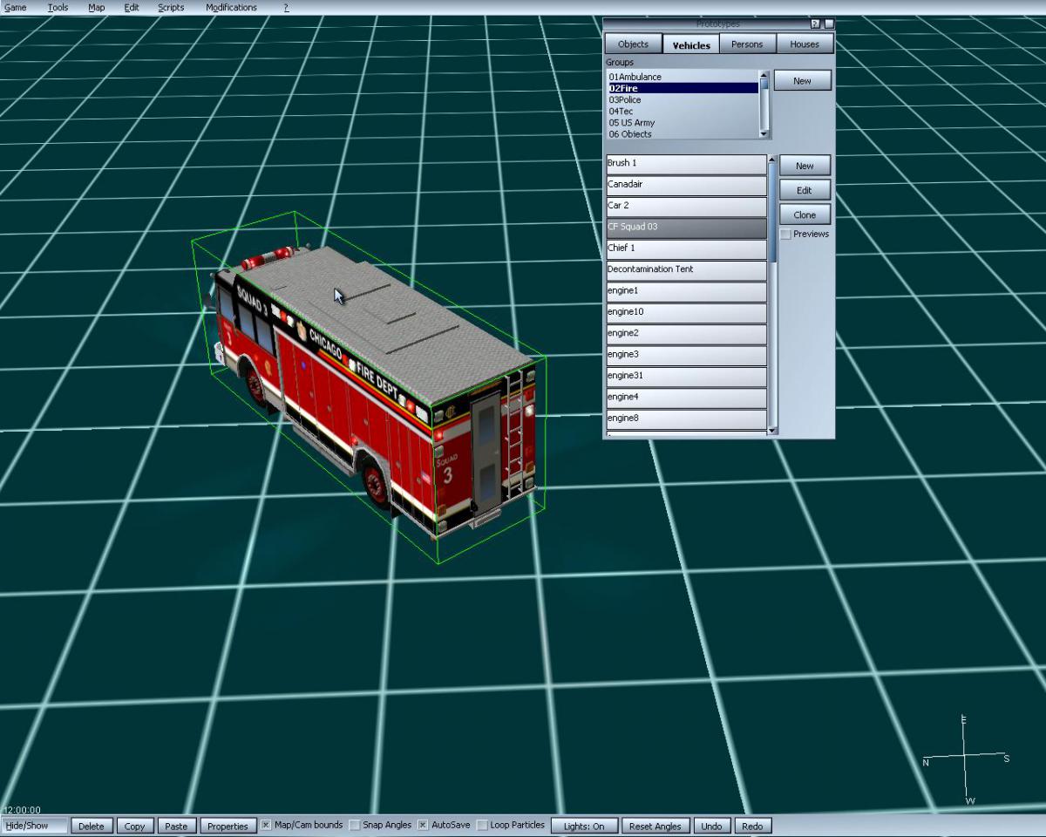
Task: Open the Map menu
Action: 96,8
